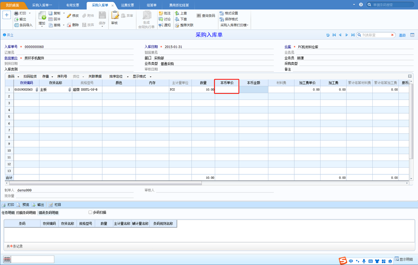This screenshot has width=418, height=265.
Task: Click the 删除 delete icon
Action: coord(69,25)
